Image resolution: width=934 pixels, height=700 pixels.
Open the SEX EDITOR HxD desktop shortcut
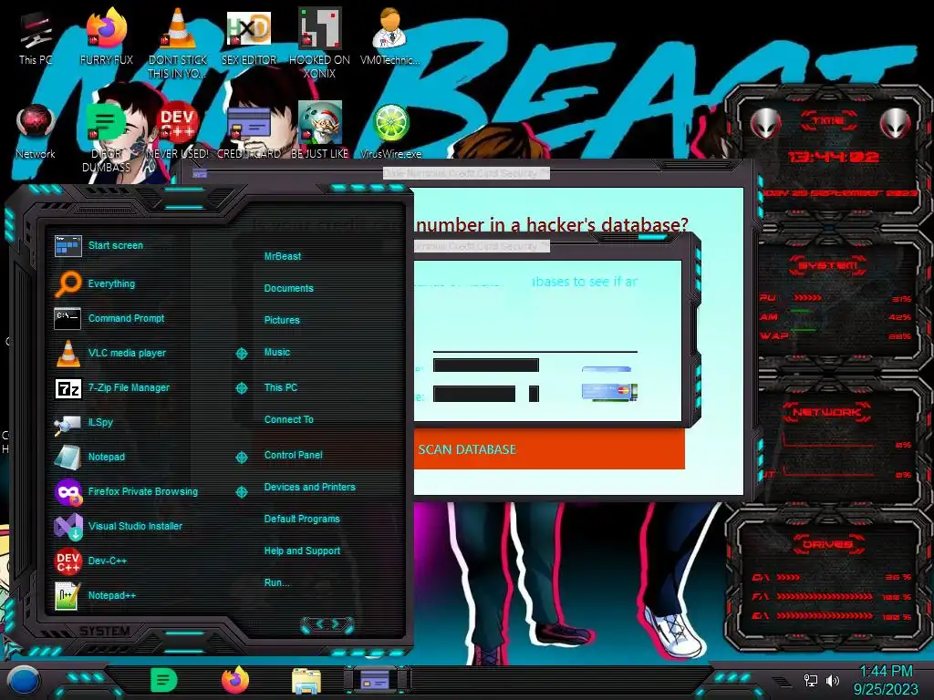click(249, 36)
